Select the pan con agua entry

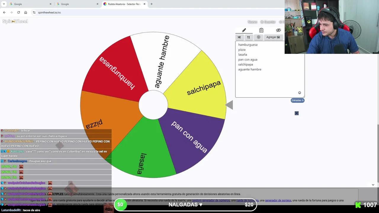click(248, 59)
